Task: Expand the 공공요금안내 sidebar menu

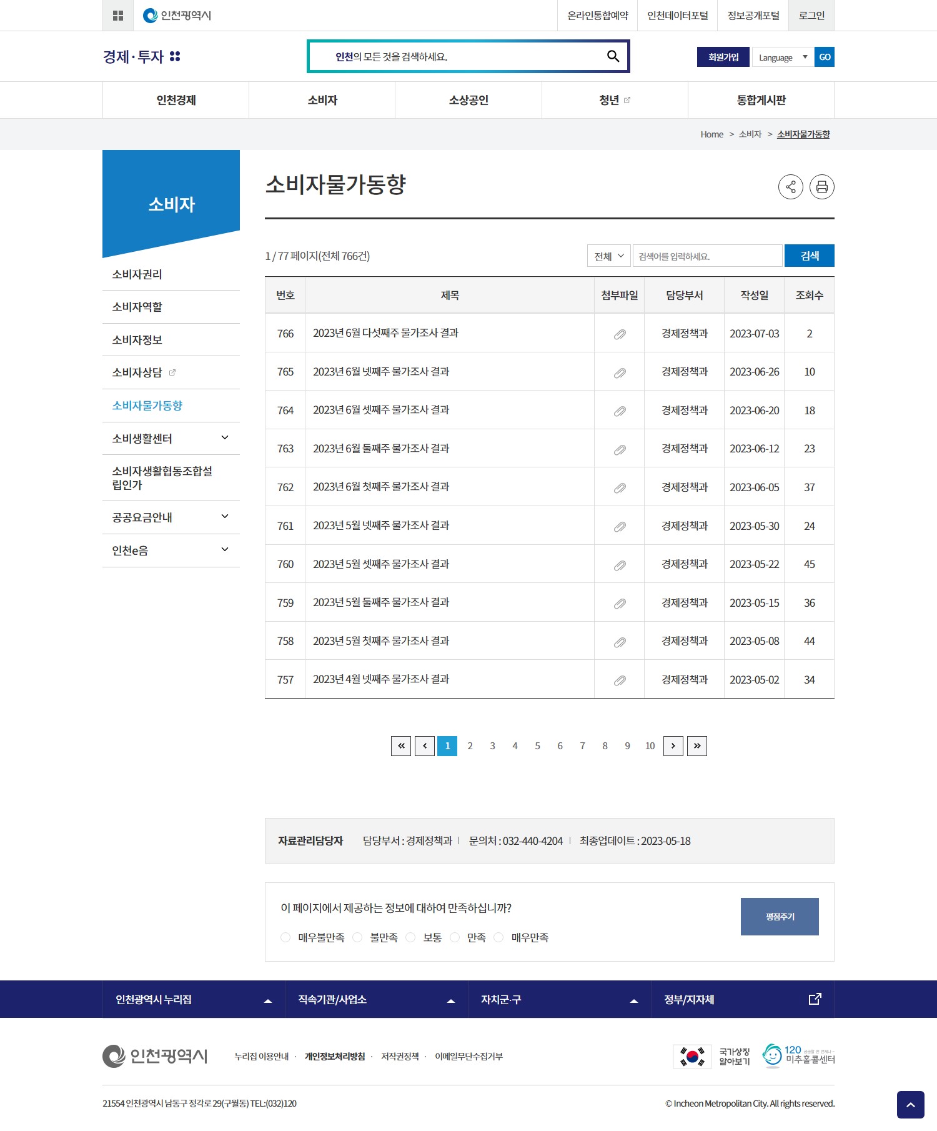Action: click(x=225, y=517)
